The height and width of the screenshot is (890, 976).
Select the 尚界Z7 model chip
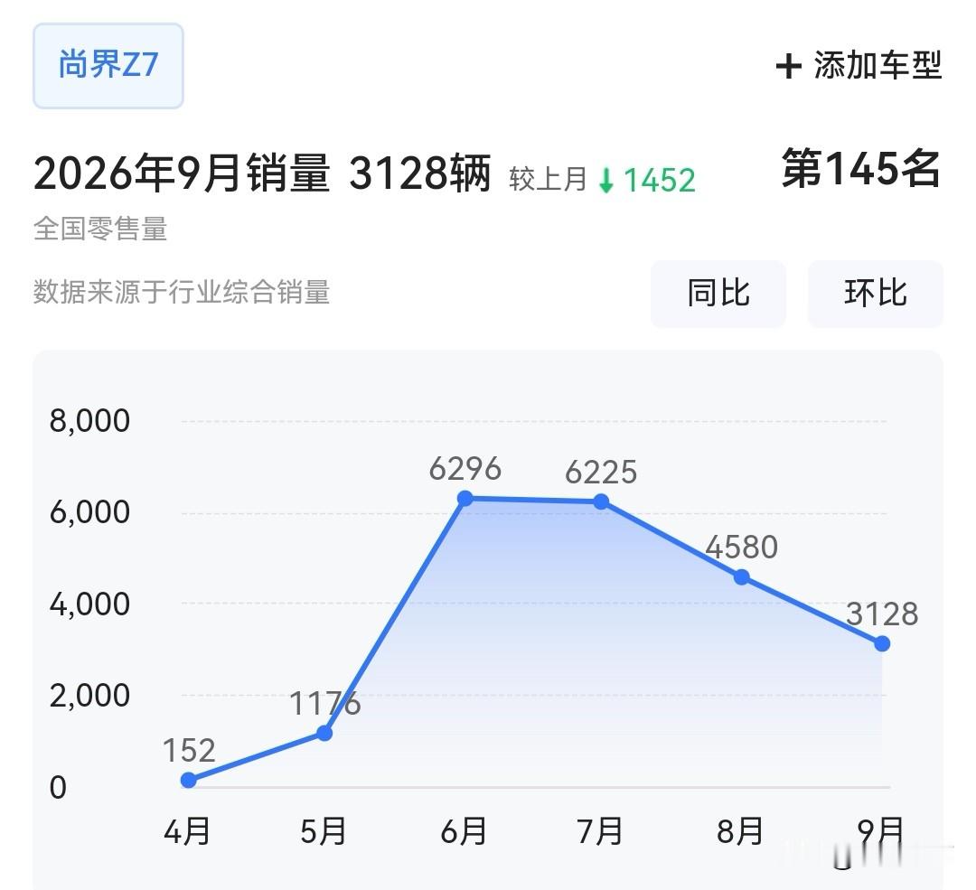[x=108, y=66]
